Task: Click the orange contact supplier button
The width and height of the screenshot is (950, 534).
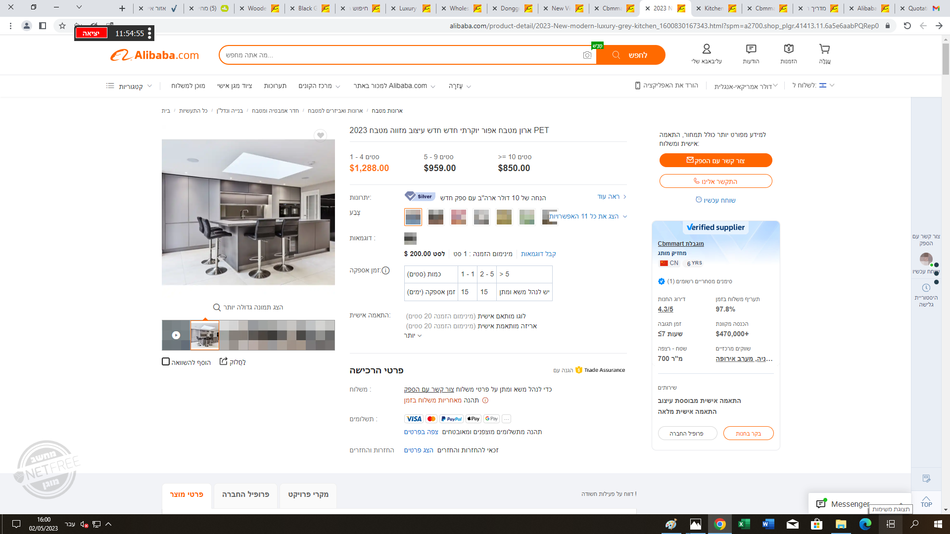Action: (715, 161)
